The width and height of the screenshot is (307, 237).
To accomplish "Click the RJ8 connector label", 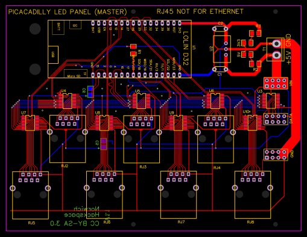I will 250,222.
